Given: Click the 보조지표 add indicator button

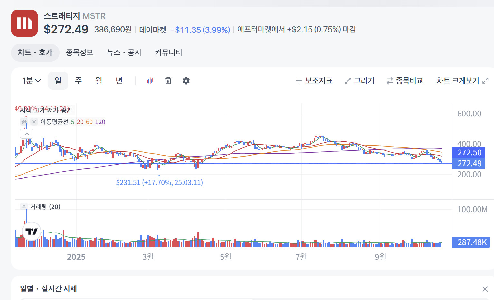Looking at the screenshot, I should pos(314,81).
